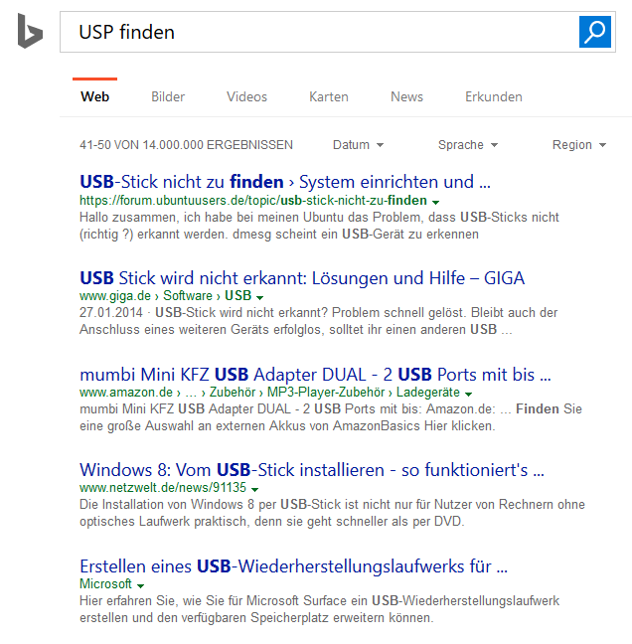Open 'USB-Stick nicht zu finden' result
632x644 pixels.
[x=284, y=182]
